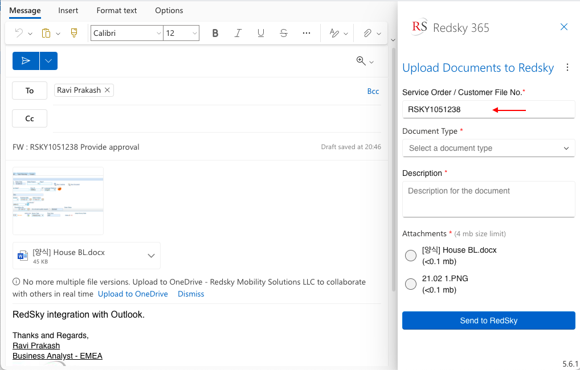Open the Format text tab

click(117, 11)
